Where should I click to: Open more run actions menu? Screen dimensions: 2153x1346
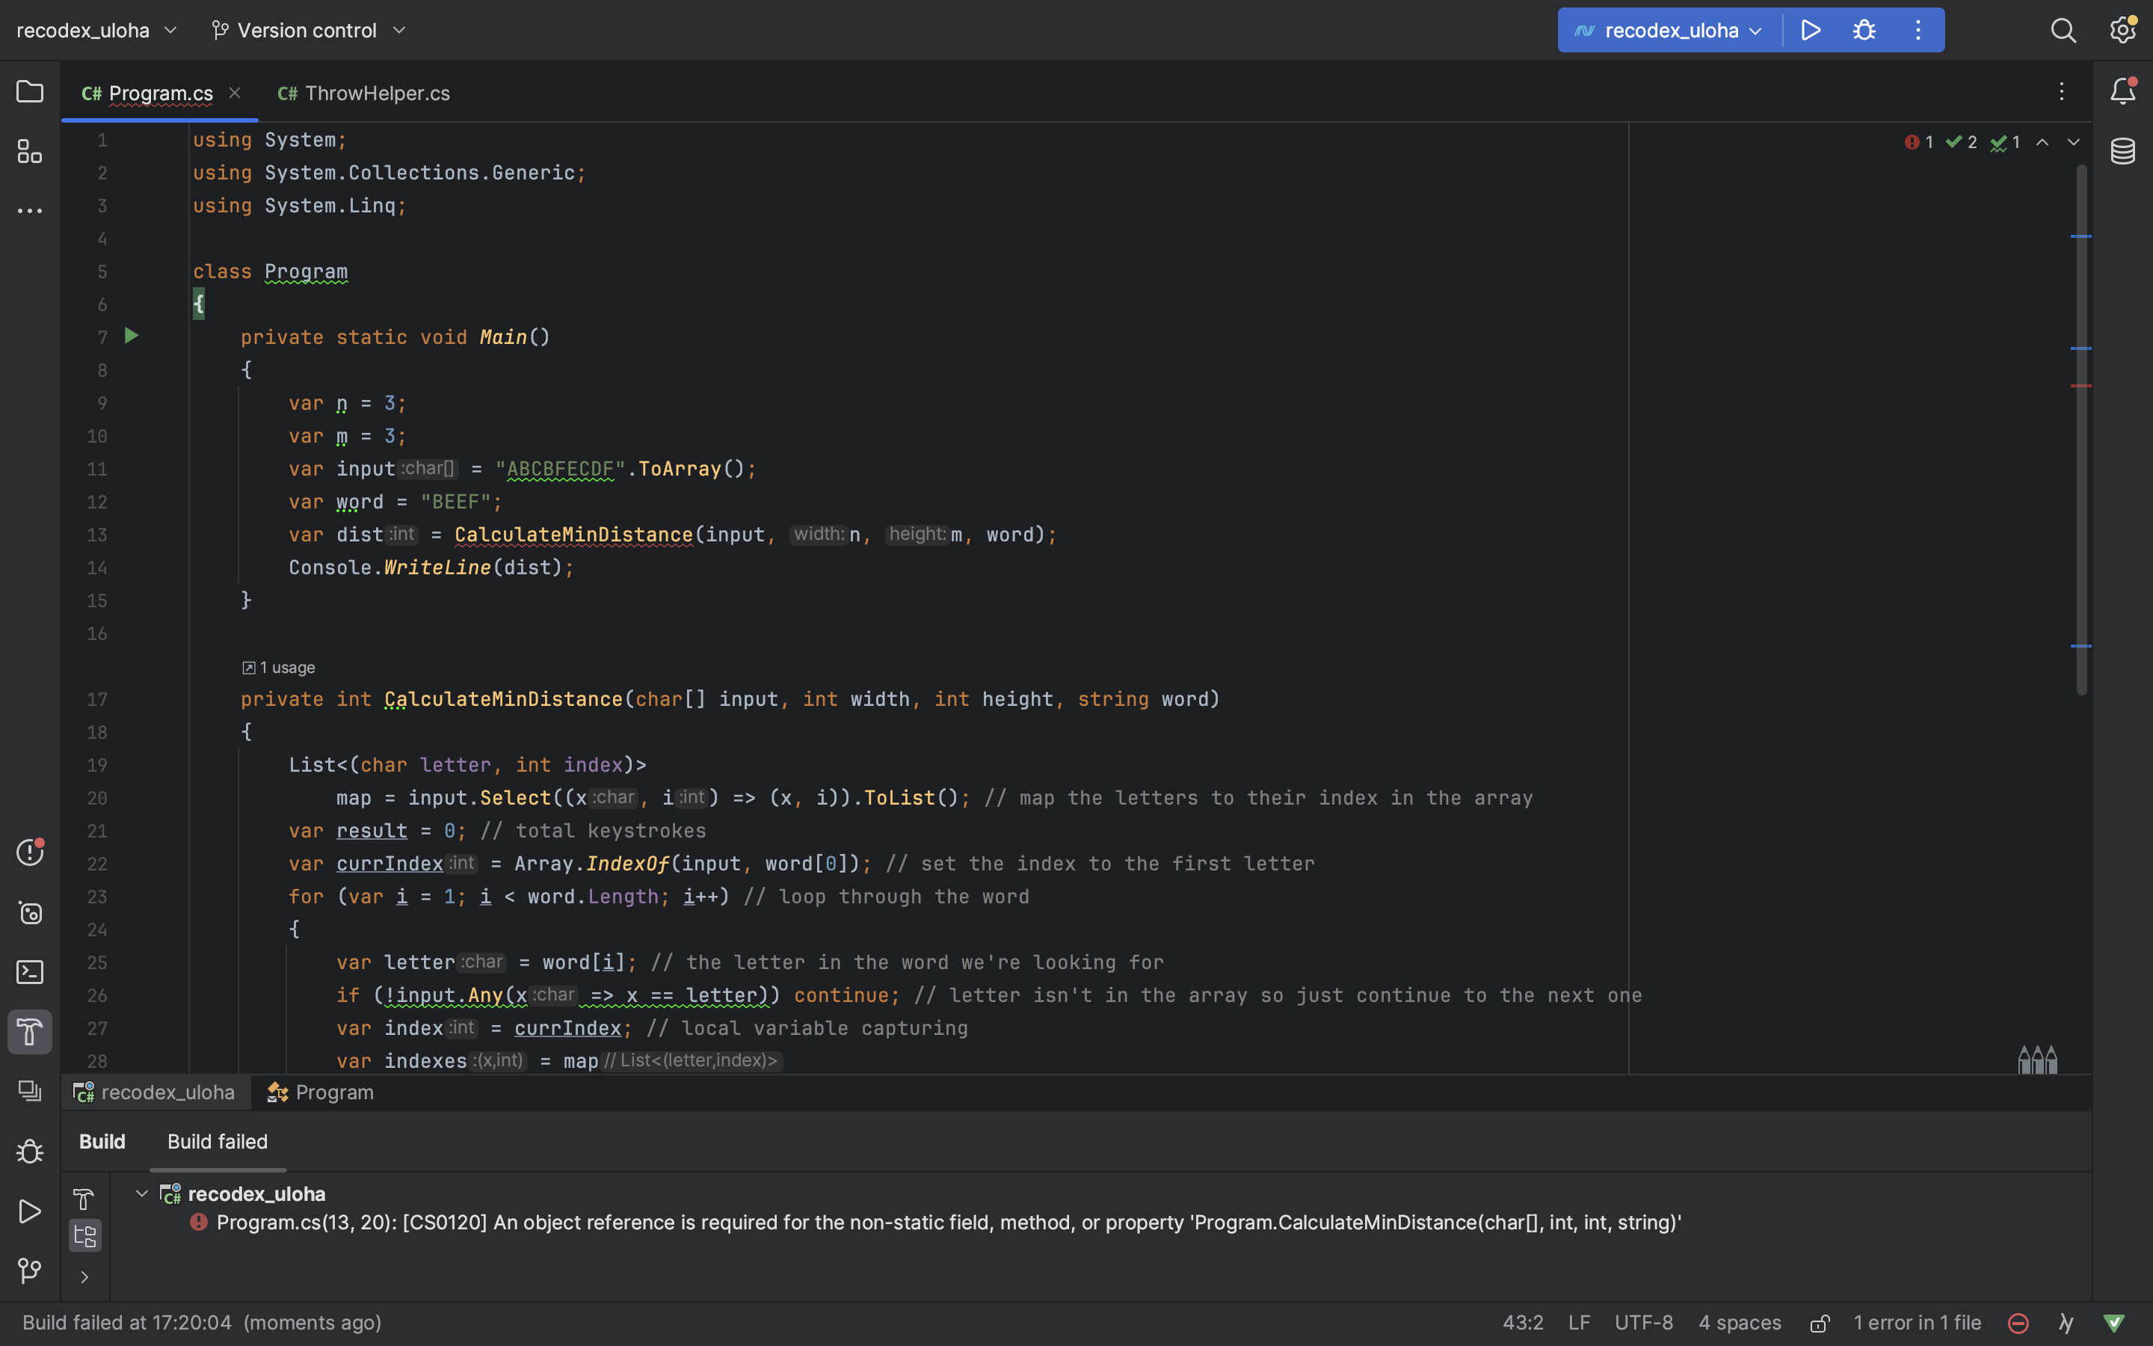click(x=1918, y=30)
